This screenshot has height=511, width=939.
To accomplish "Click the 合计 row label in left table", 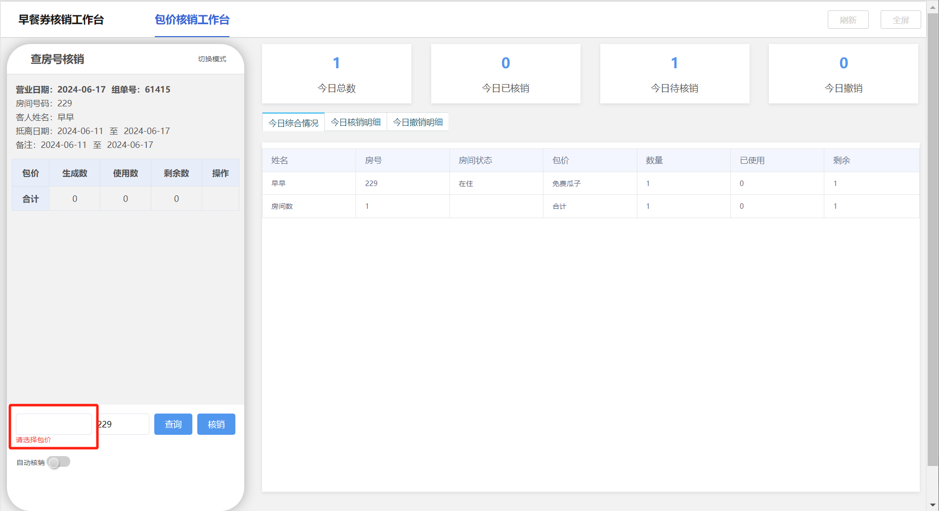I will [x=31, y=199].
